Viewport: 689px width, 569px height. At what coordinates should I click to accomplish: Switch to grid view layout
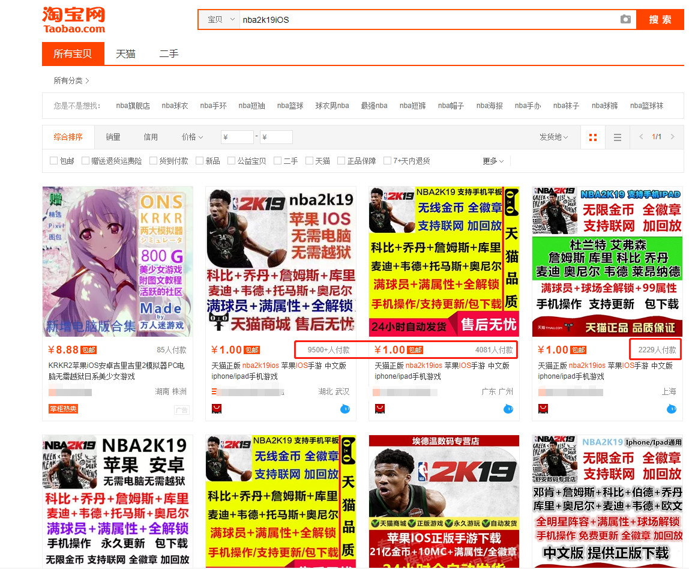pyautogui.click(x=593, y=137)
